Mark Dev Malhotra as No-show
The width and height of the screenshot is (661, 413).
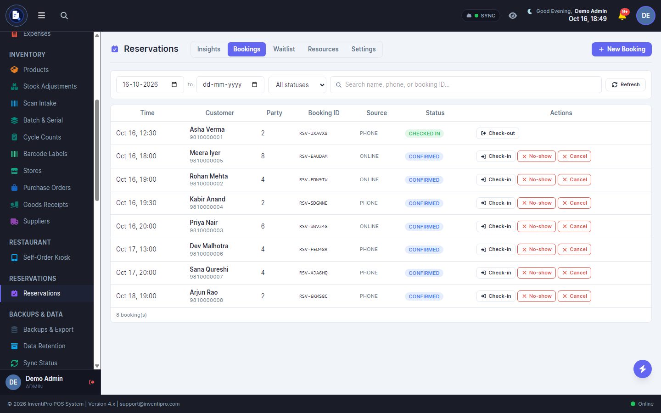click(537, 250)
